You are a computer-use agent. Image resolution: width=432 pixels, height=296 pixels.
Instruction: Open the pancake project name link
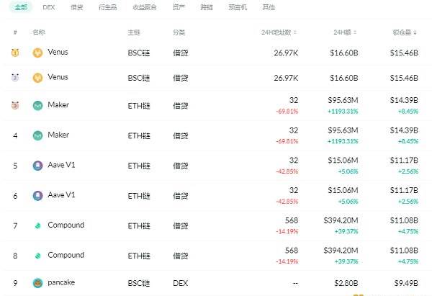[x=61, y=282]
